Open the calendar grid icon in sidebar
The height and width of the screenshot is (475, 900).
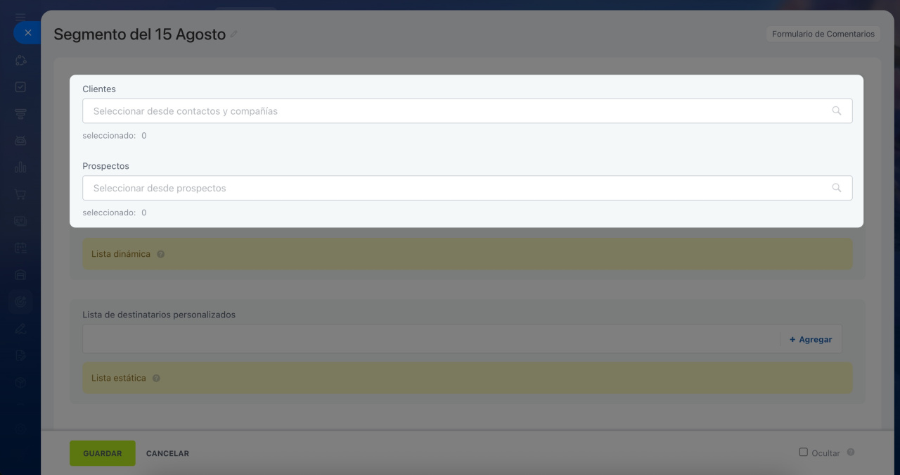click(x=20, y=248)
